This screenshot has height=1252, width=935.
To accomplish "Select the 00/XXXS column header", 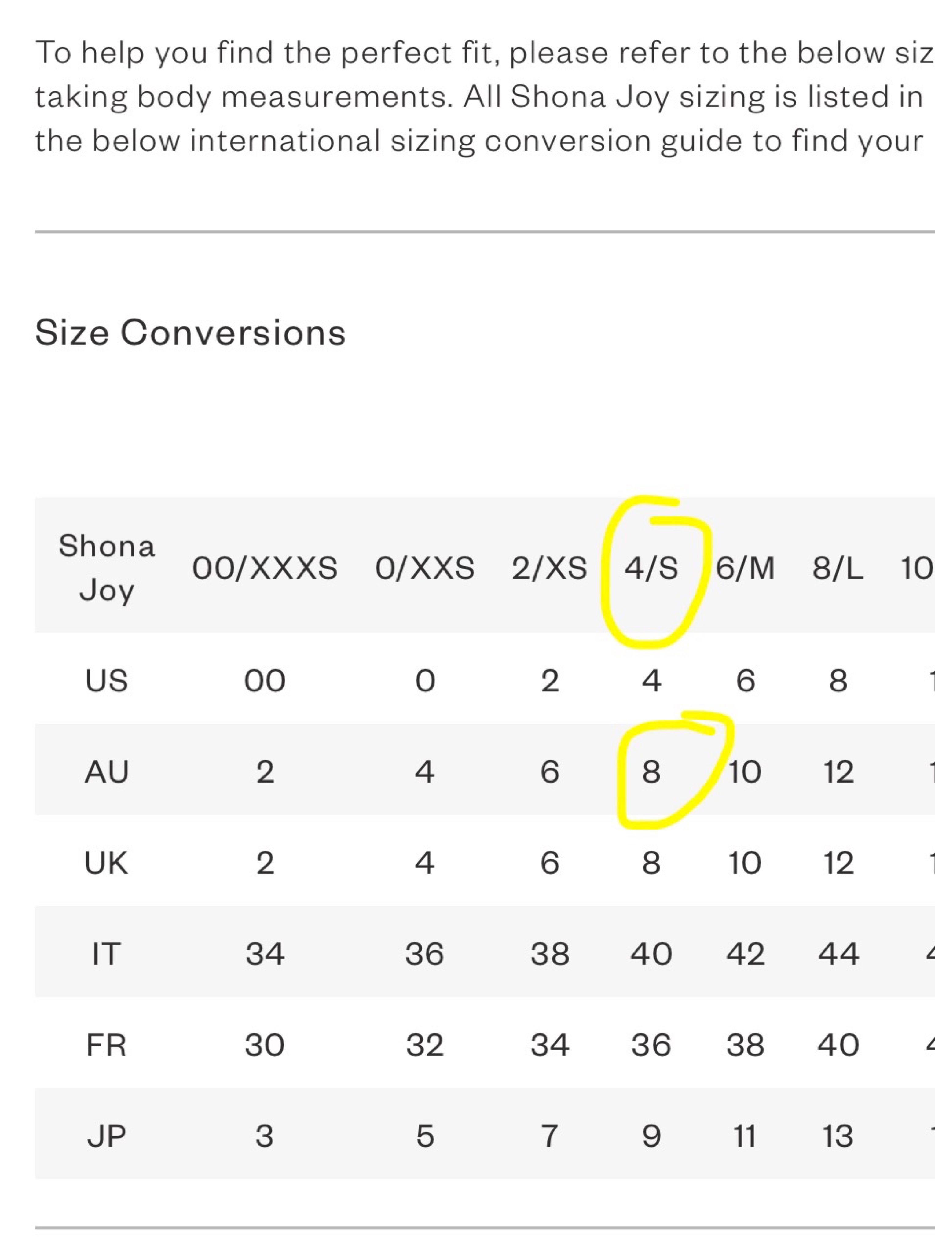I will tap(265, 568).
